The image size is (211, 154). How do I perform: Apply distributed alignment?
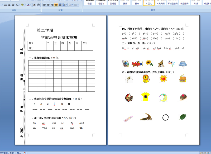(60, 5)
